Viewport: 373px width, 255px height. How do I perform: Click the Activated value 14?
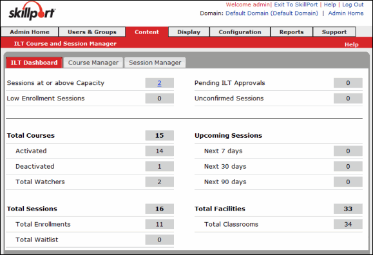click(159, 151)
